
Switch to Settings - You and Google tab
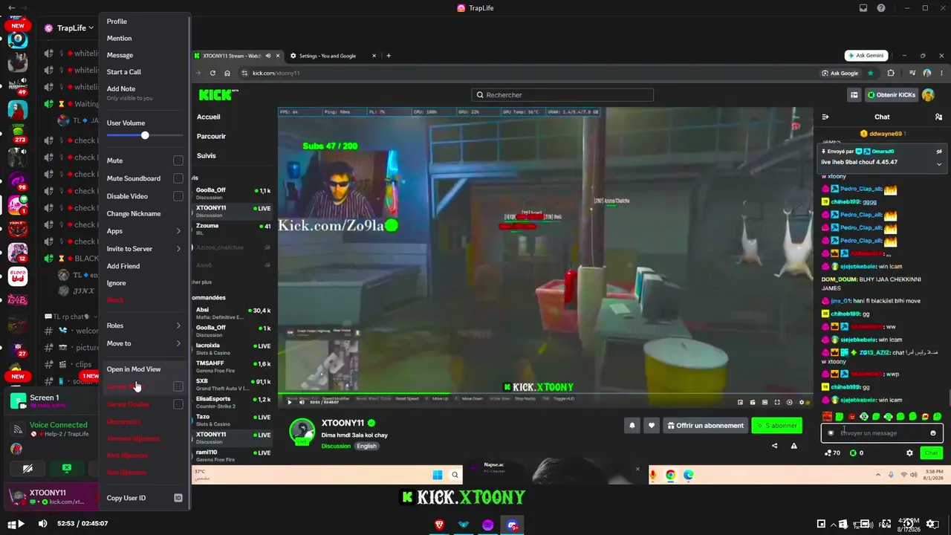point(333,56)
